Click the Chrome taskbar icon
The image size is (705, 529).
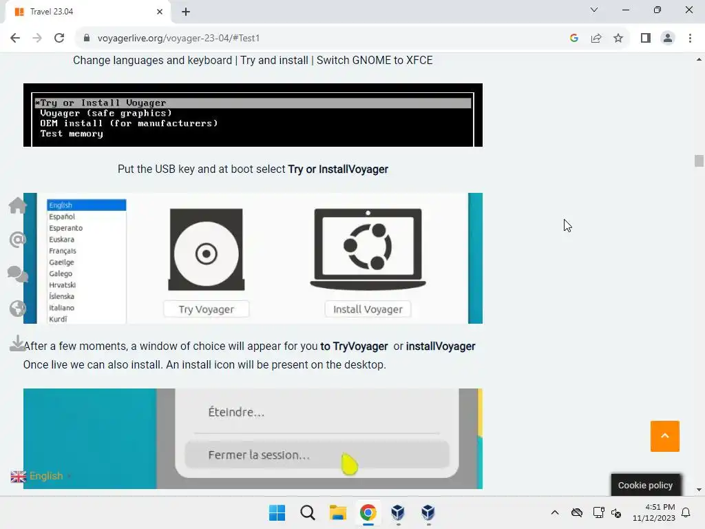(x=368, y=512)
